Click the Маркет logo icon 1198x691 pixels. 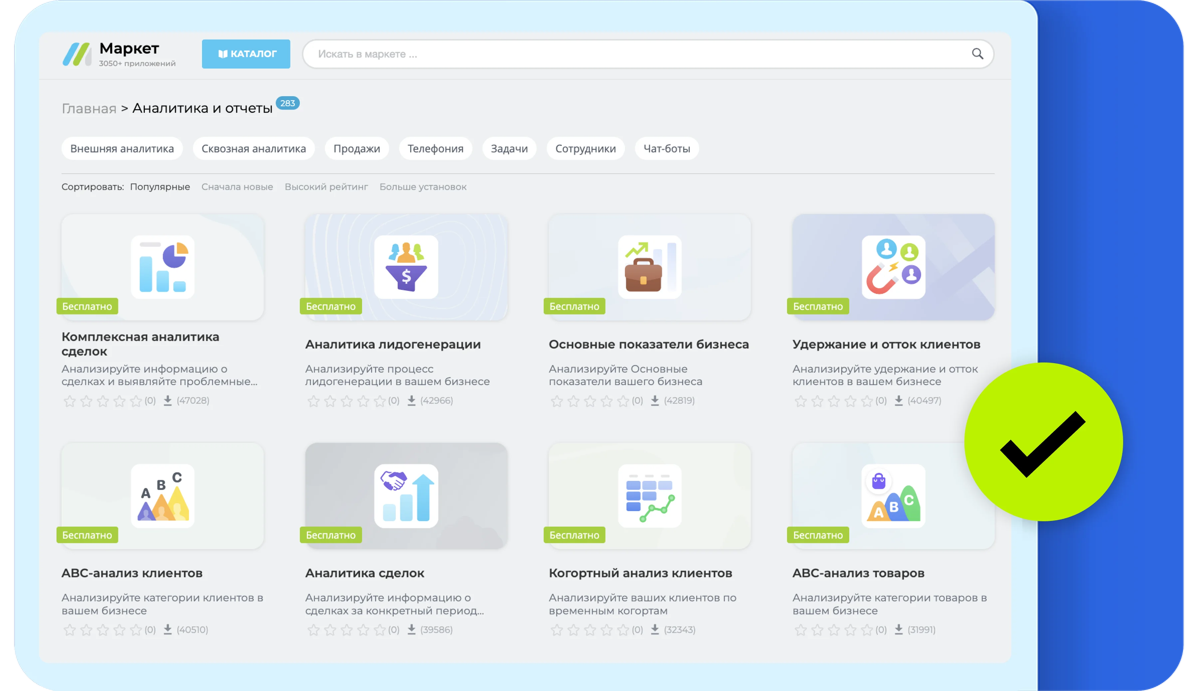(x=77, y=54)
